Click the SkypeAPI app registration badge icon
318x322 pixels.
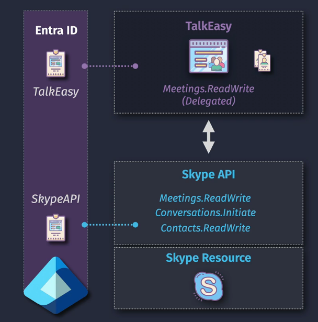[56, 228]
